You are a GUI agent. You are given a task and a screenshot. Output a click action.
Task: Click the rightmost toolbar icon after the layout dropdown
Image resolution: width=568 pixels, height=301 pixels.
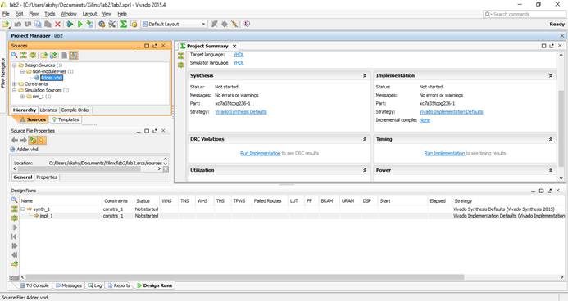tap(247, 25)
